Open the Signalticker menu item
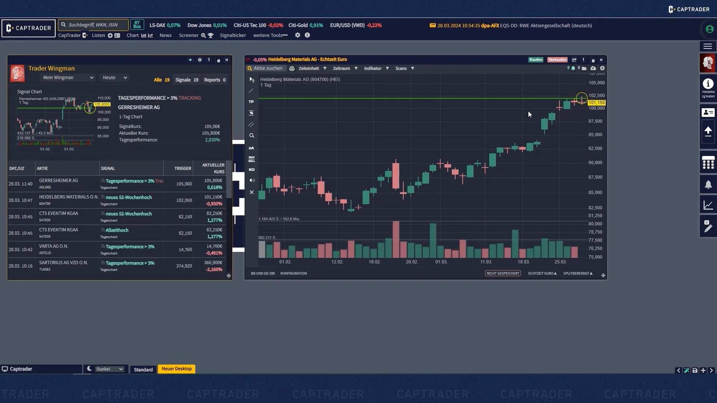This screenshot has height=403, width=717. point(233,35)
